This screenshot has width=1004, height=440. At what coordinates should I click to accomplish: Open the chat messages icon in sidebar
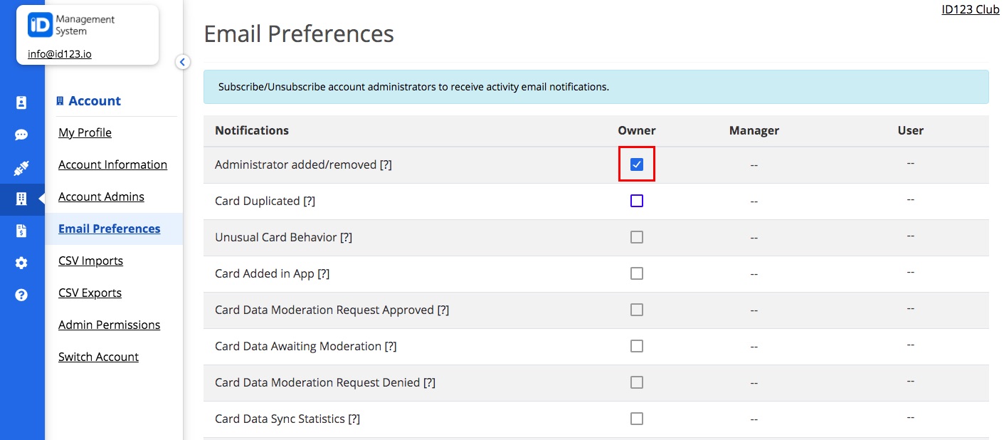[21, 135]
